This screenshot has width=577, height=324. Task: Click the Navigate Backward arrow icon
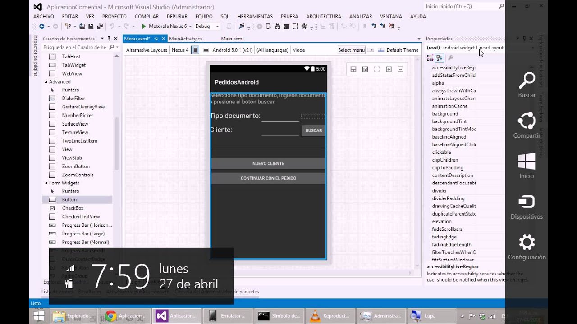[x=41, y=27]
